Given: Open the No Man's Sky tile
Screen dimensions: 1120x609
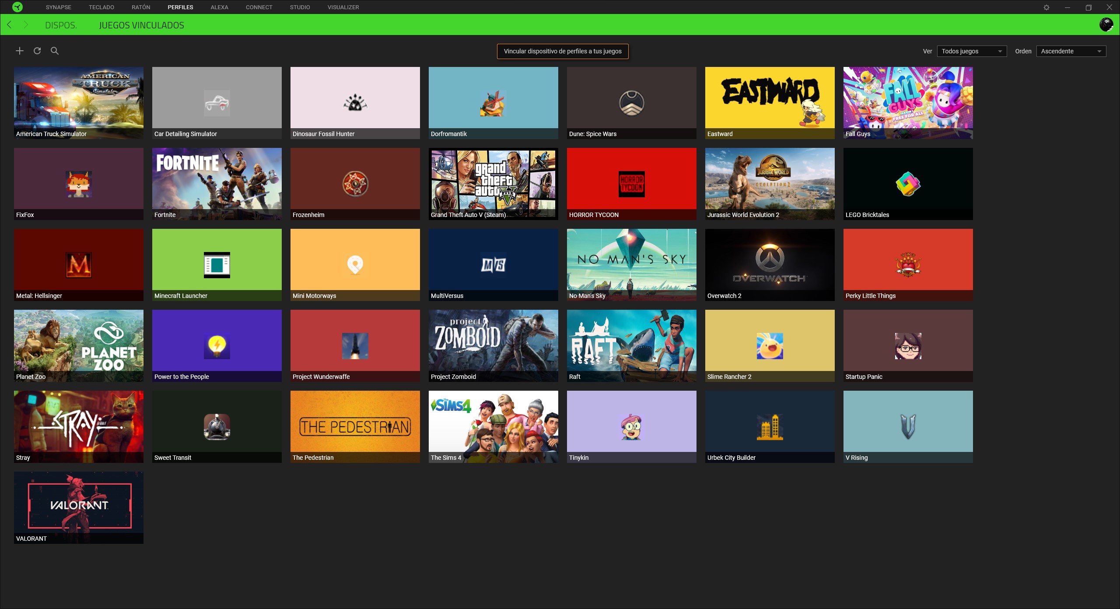Looking at the screenshot, I should point(632,265).
